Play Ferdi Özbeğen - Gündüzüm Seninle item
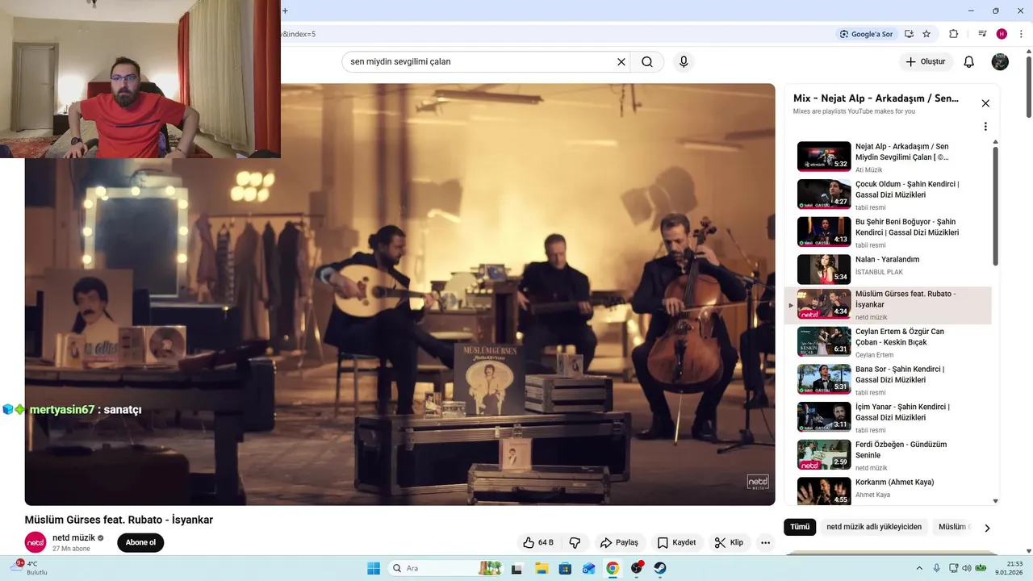Screen dimensions: 1033x581 [888, 455]
